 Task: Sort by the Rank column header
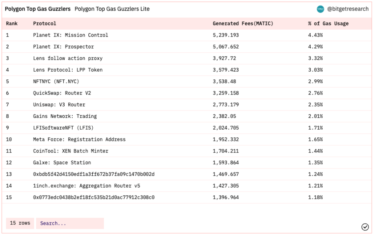(x=12, y=24)
